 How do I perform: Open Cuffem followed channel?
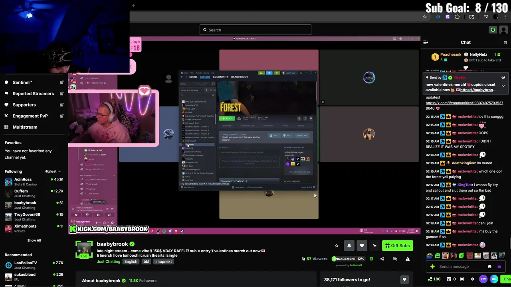34,193
